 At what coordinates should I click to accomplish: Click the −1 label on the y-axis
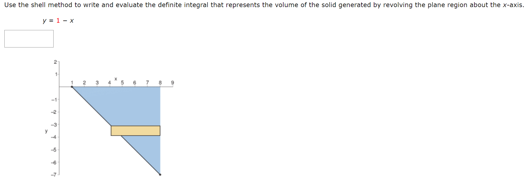click(x=53, y=99)
